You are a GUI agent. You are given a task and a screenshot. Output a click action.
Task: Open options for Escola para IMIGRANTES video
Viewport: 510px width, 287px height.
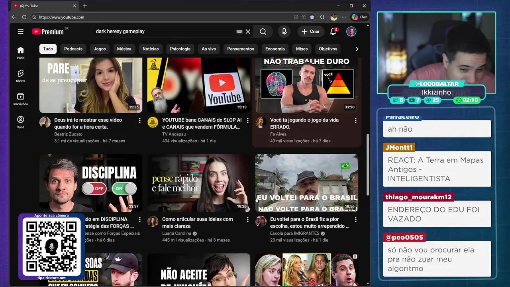[355, 219]
